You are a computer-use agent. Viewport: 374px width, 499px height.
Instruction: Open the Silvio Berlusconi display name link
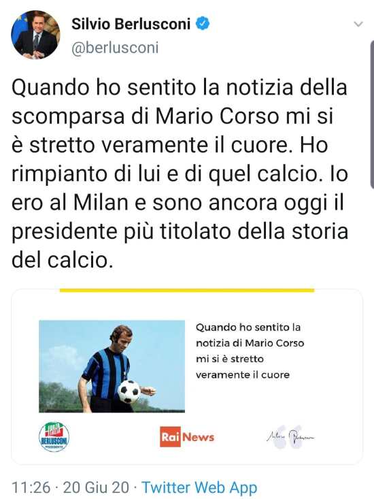coord(131,25)
